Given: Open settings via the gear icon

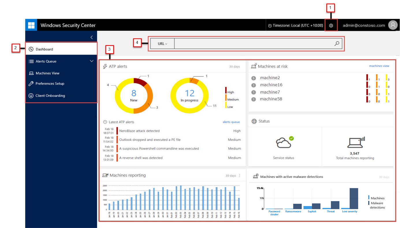Looking at the screenshot, I should point(331,25).
